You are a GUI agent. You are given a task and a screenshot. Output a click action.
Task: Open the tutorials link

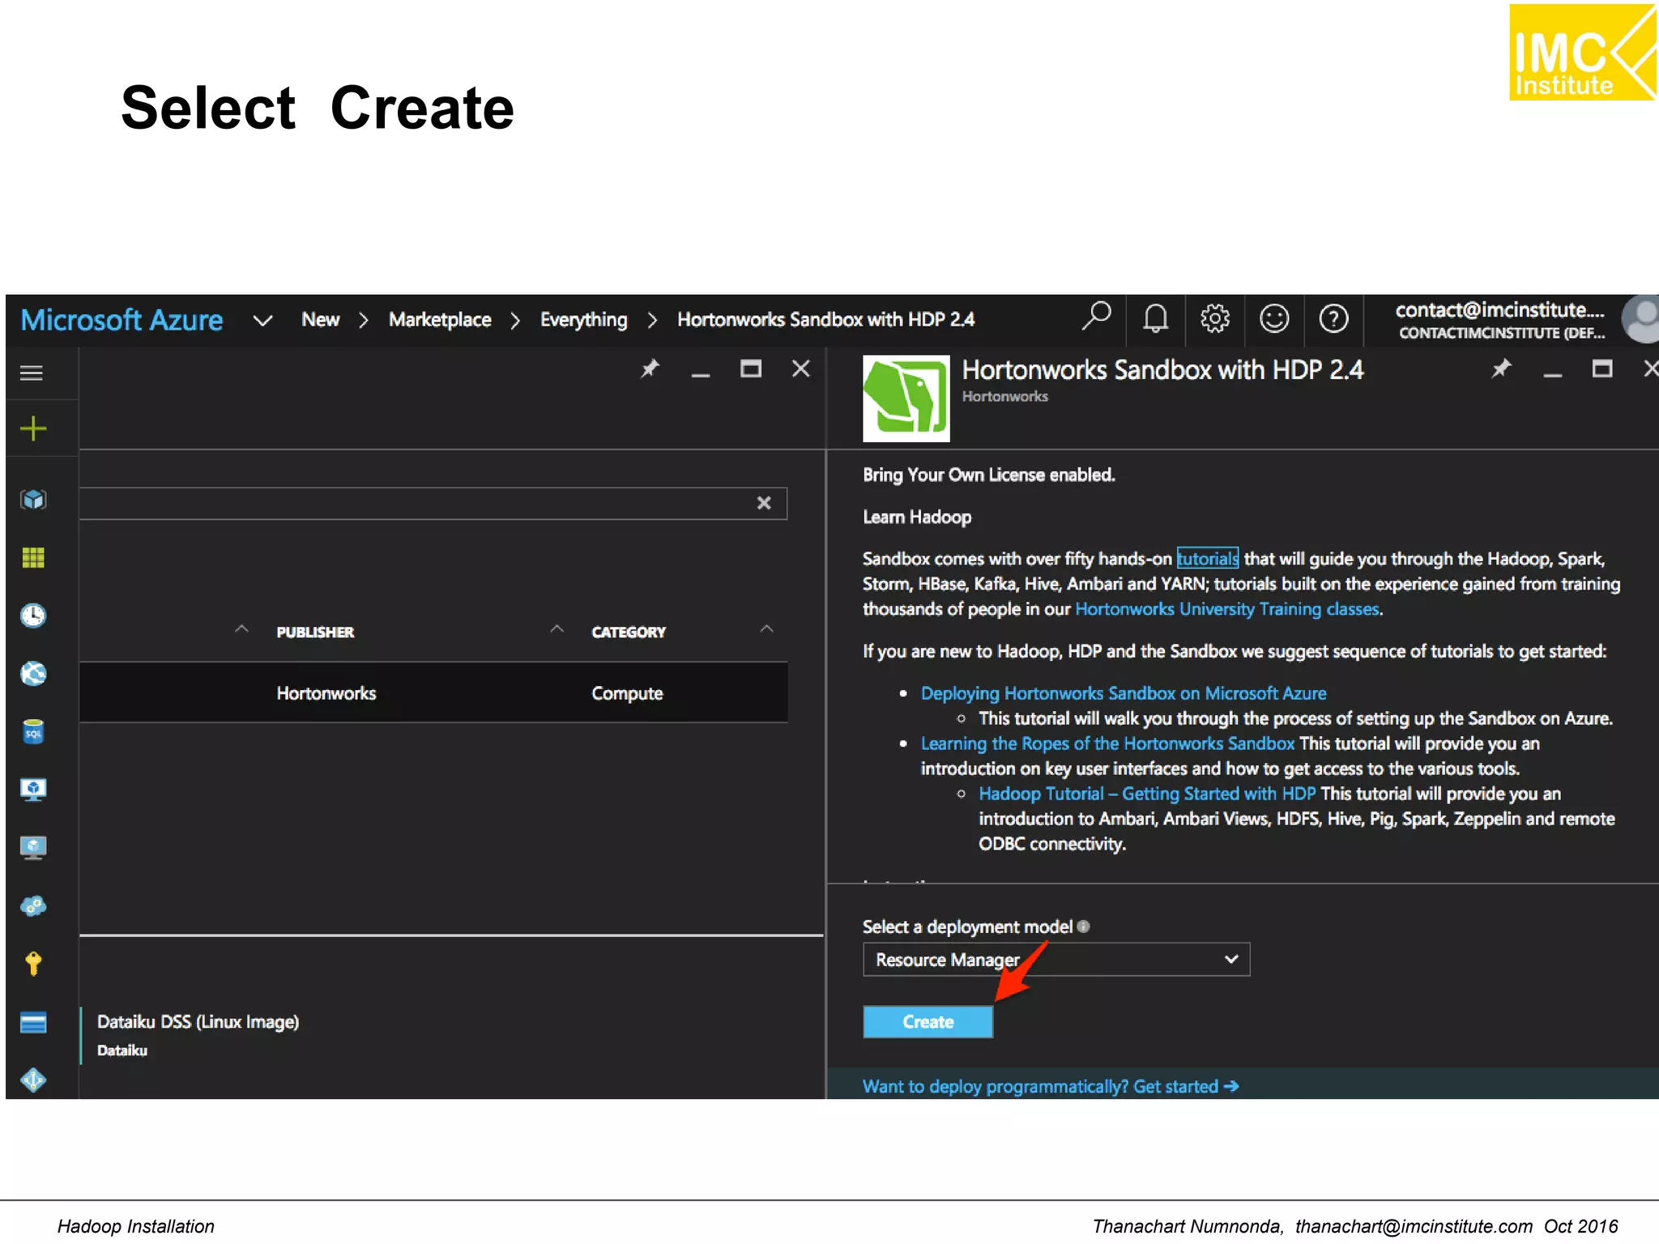pos(1208,559)
